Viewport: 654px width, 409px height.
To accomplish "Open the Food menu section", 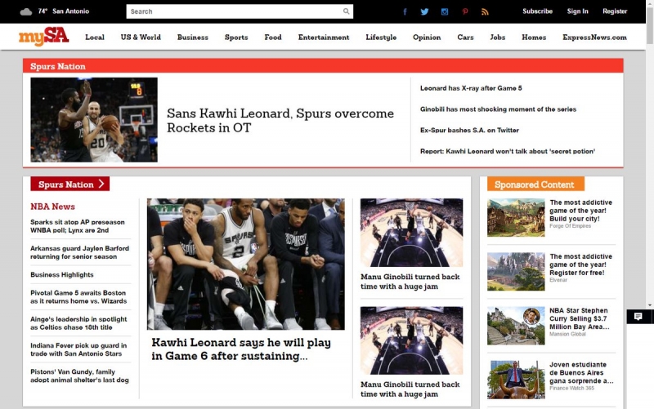I will click(273, 37).
